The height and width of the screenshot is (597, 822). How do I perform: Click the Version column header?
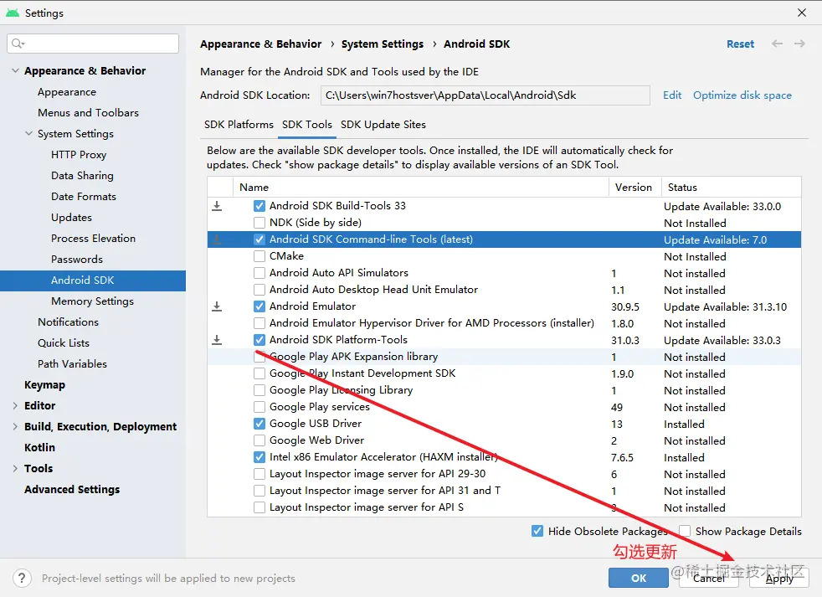point(634,188)
